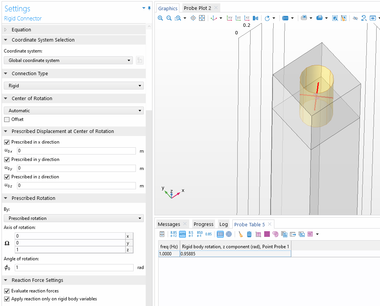Viewport: 380px width, 306px height.
Task: Uncheck Prescribed in z direction
Action: [7, 177]
